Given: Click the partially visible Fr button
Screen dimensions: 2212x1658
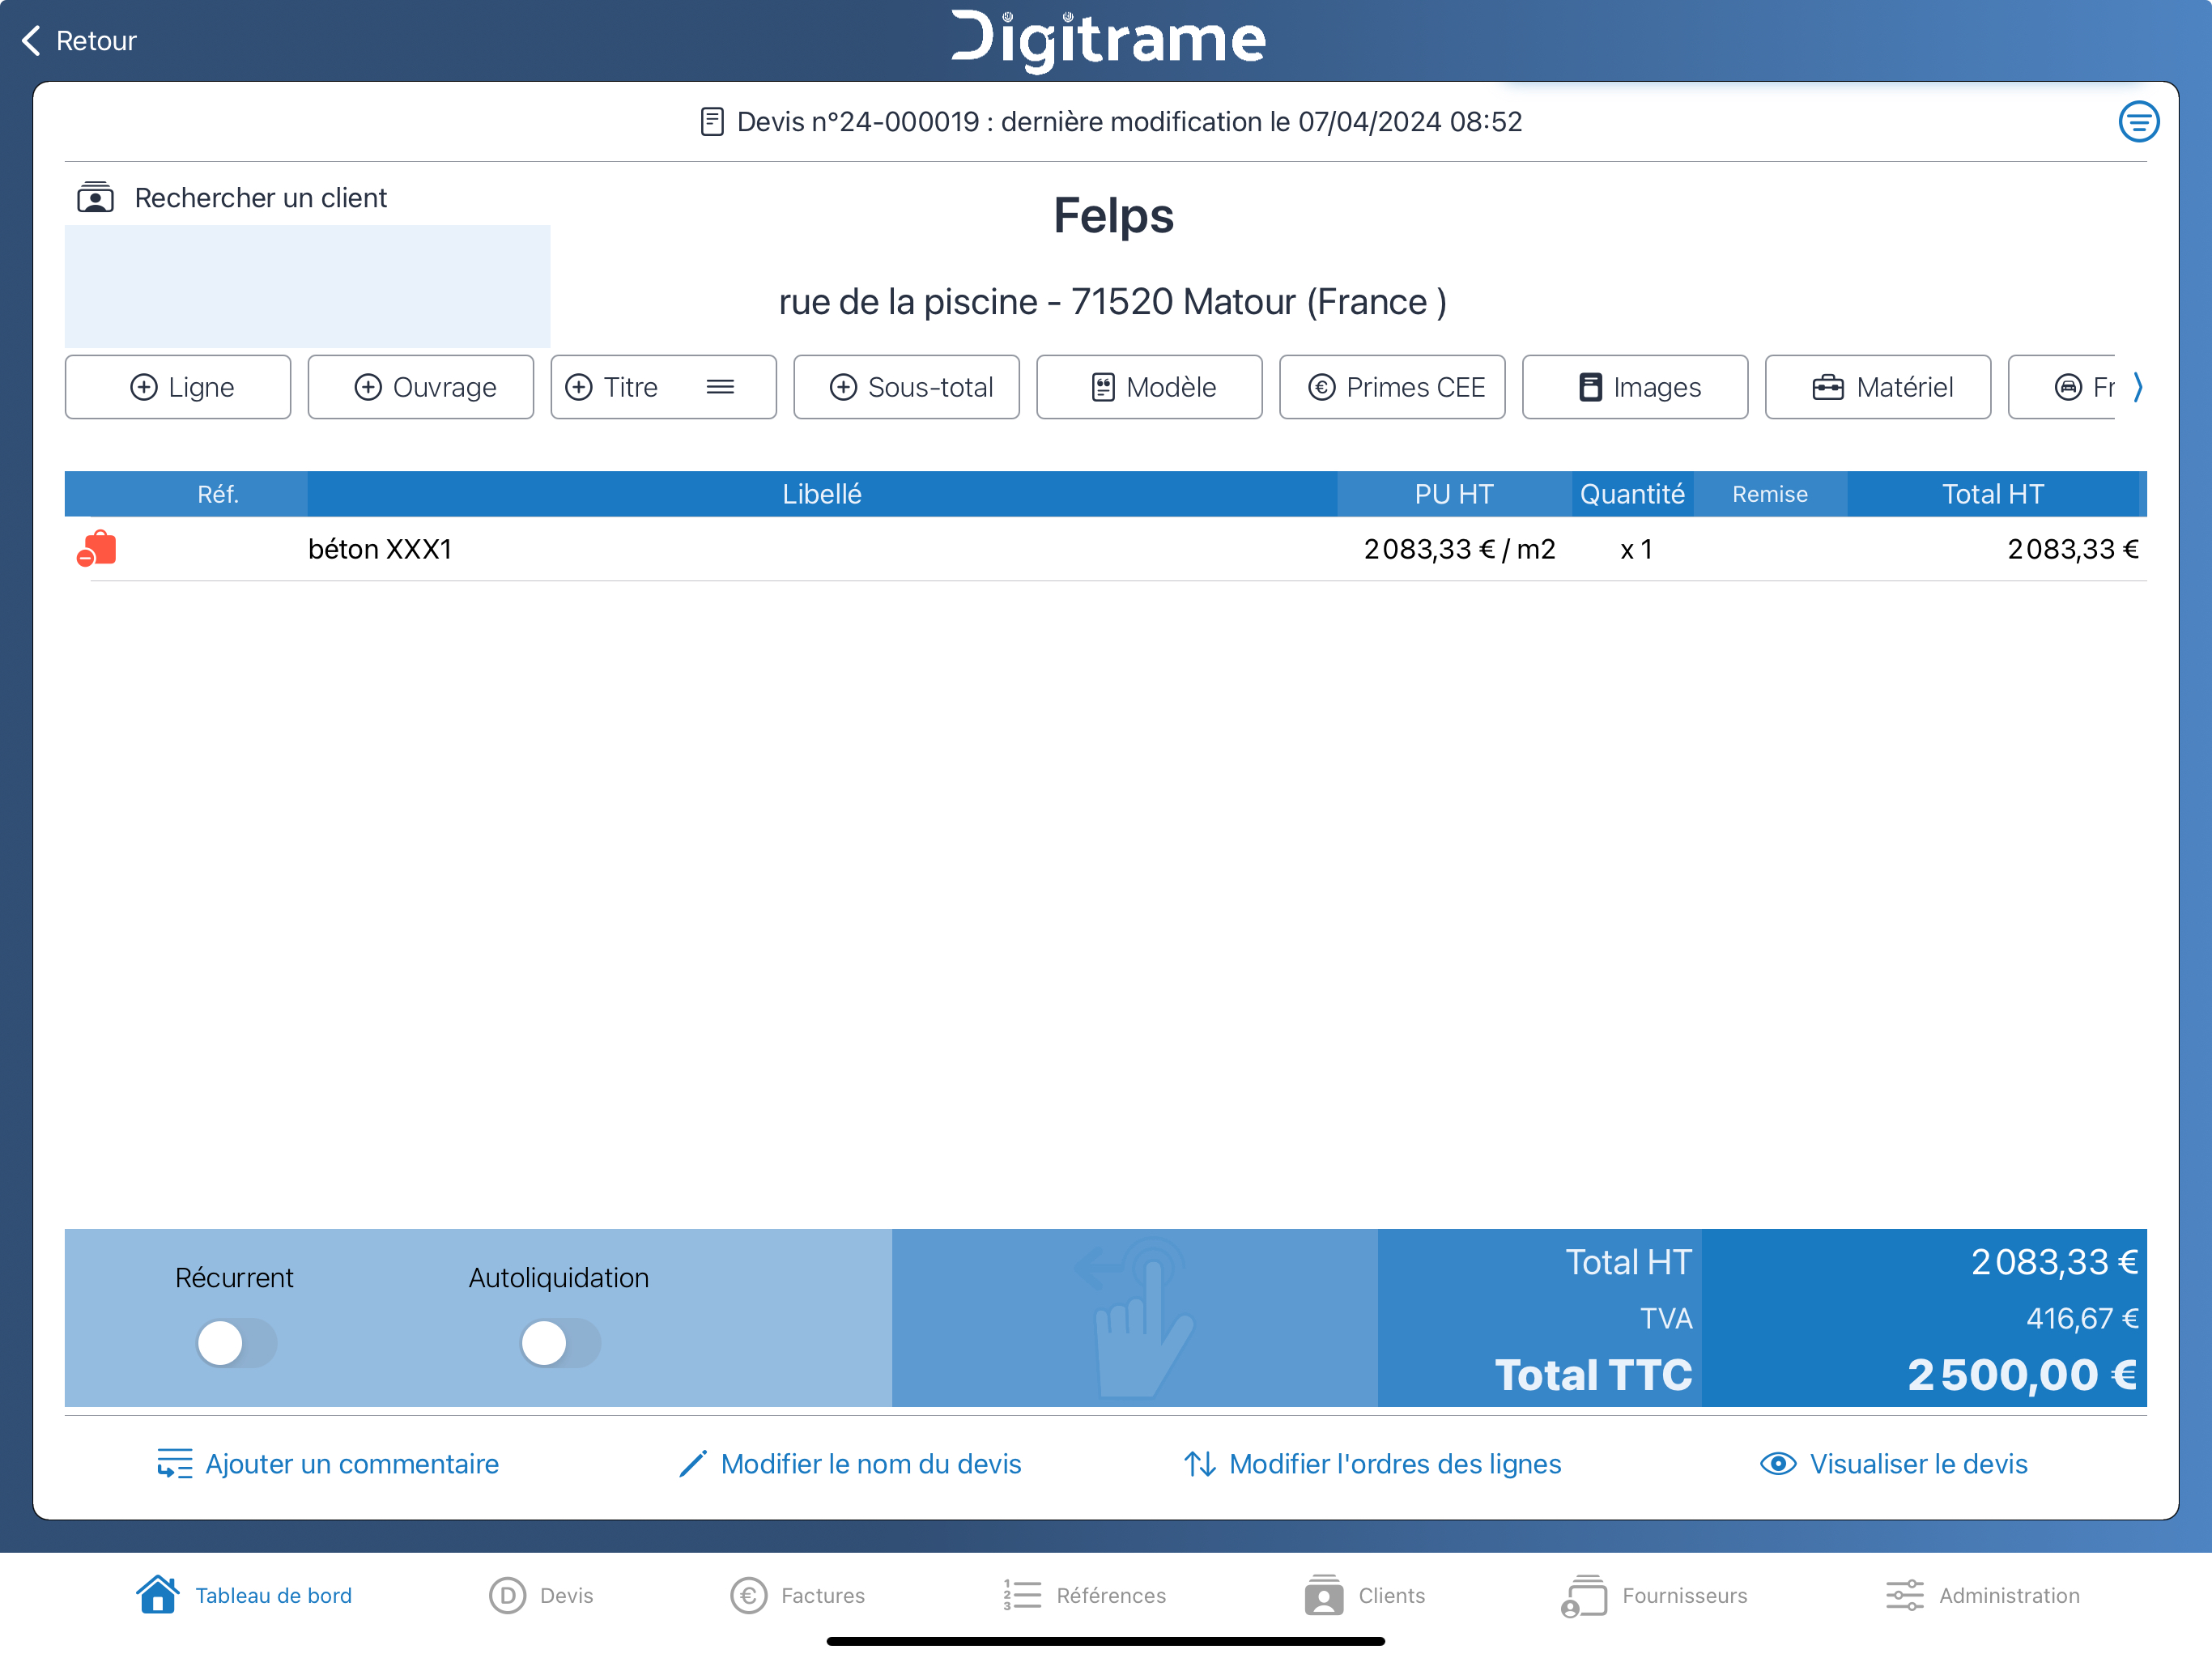Looking at the screenshot, I should tap(2062, 387).
